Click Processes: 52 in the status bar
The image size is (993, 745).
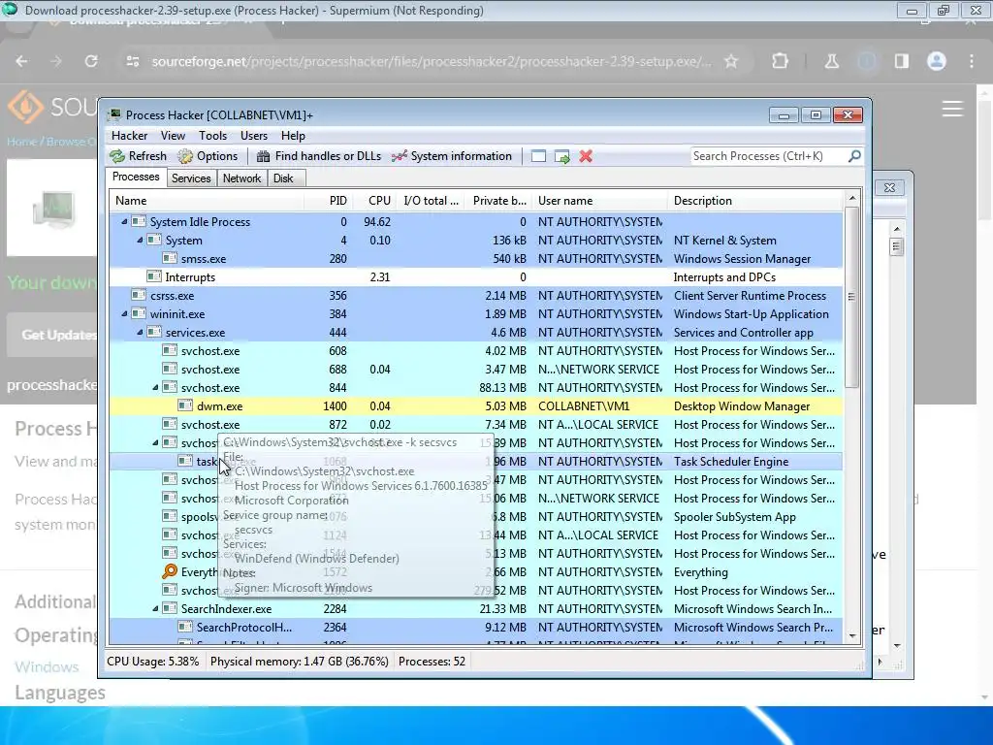[432, 661]
